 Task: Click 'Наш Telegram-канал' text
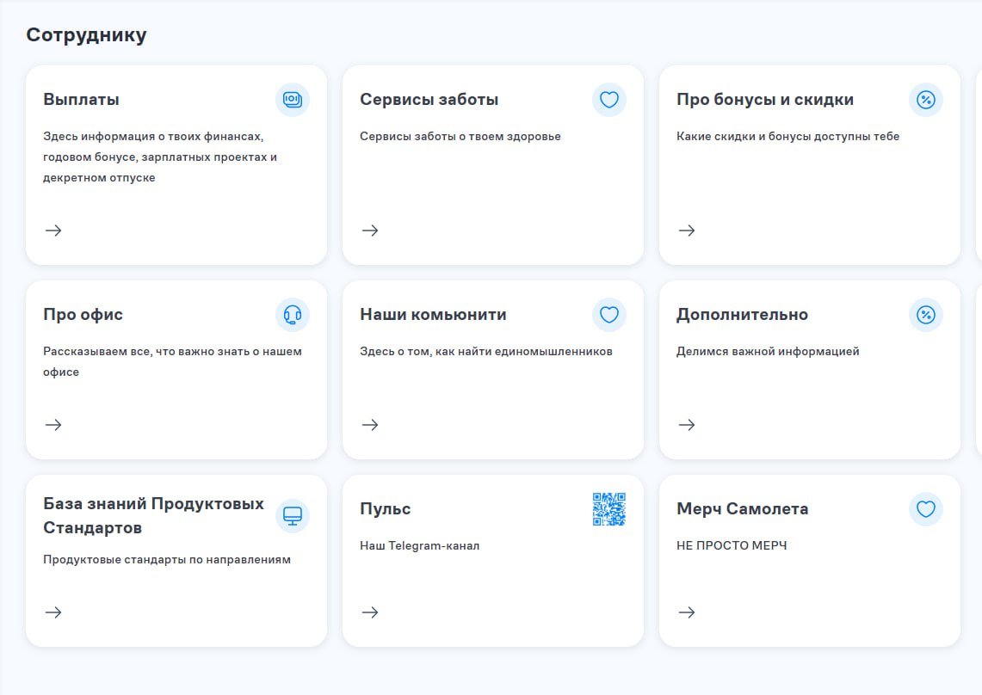coord(420,545)
